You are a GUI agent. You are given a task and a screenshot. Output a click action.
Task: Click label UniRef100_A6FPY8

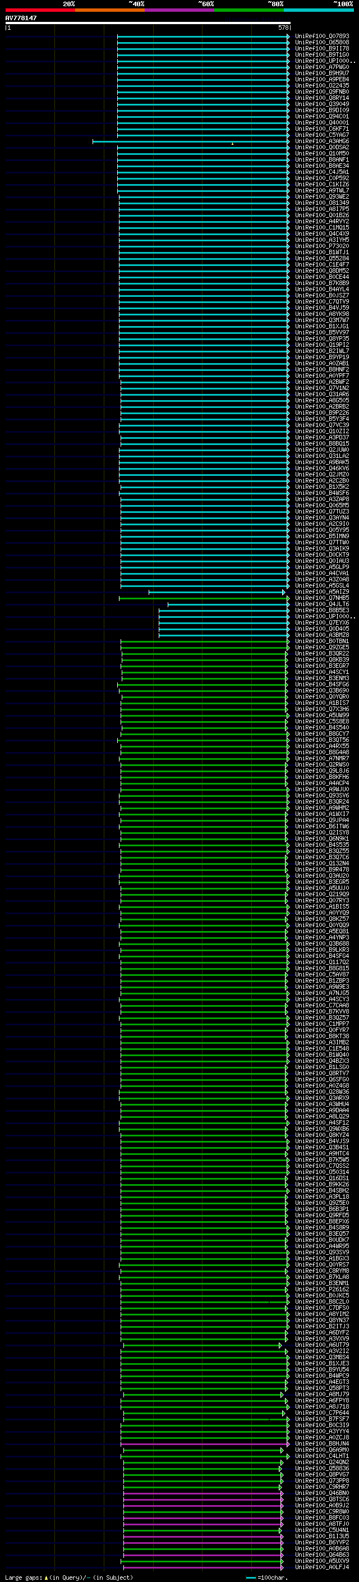[322, 1400]
